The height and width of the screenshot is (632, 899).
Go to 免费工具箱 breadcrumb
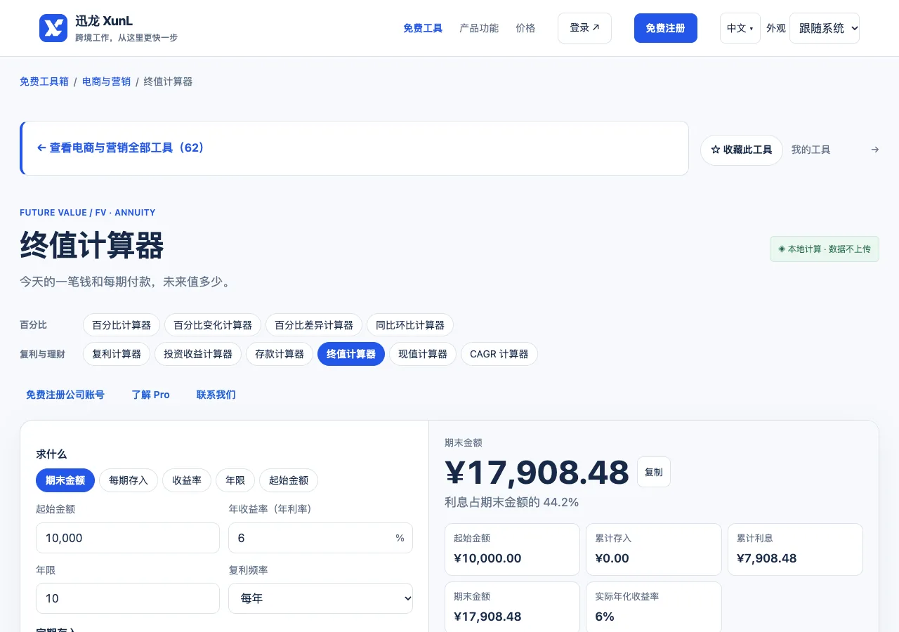click(44, 81)
